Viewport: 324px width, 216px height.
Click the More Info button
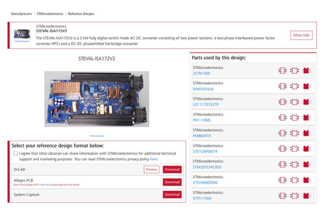[x=301, y=35]
